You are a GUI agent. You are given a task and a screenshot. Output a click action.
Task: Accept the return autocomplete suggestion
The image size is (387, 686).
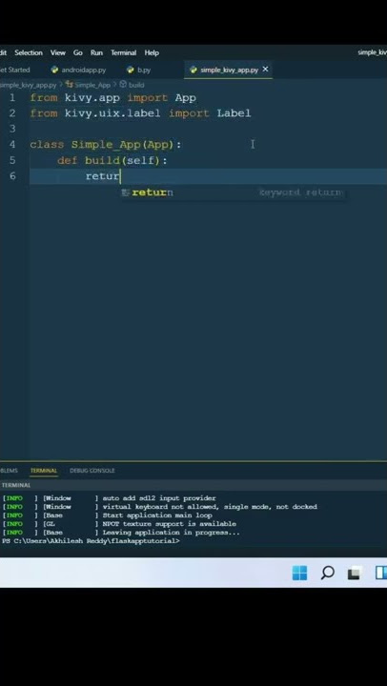(x=232, y=192)
